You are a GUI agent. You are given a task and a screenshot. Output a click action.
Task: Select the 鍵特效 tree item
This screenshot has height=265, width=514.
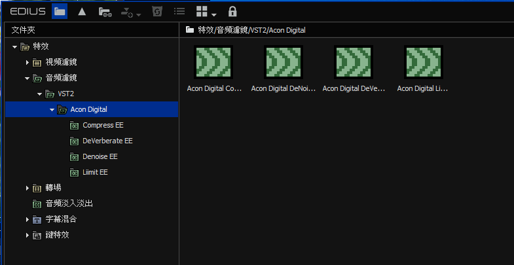click(58, 235)
